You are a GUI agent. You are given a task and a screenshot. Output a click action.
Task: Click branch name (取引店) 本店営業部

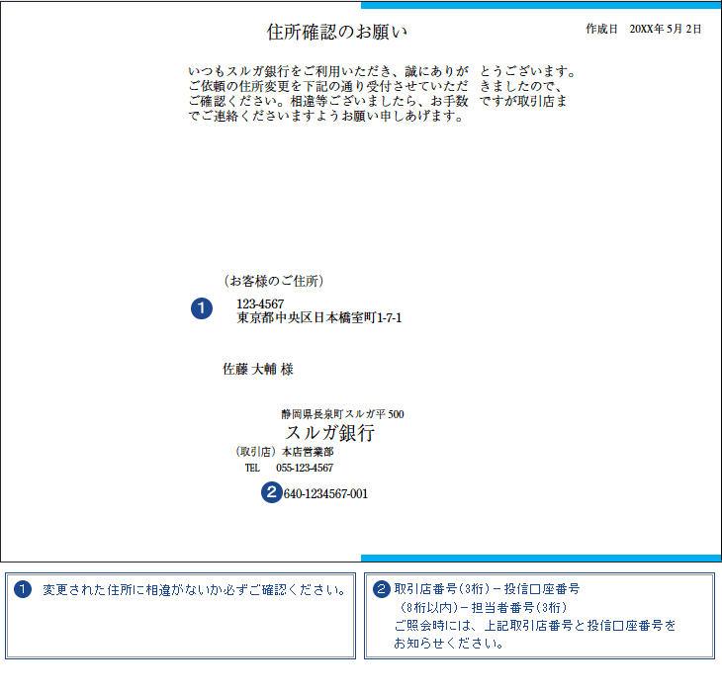pyautogui.click(x=284, y=452)
